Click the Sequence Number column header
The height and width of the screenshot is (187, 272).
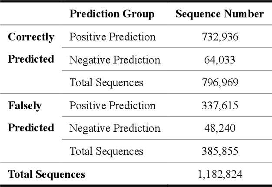[219, 14]
